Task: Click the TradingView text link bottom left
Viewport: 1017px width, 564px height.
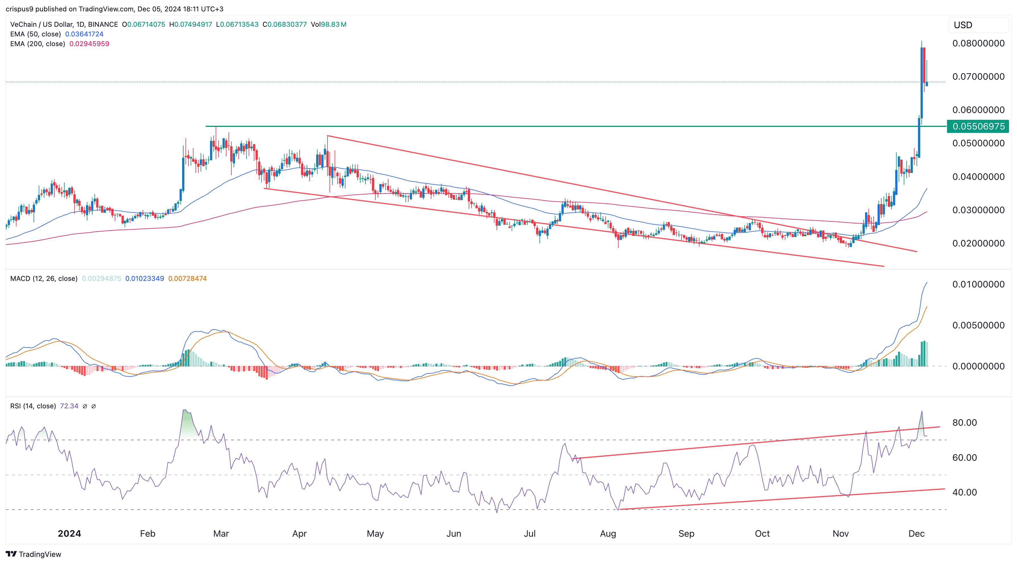Action: pyautogui.click(x=41, y=554)
